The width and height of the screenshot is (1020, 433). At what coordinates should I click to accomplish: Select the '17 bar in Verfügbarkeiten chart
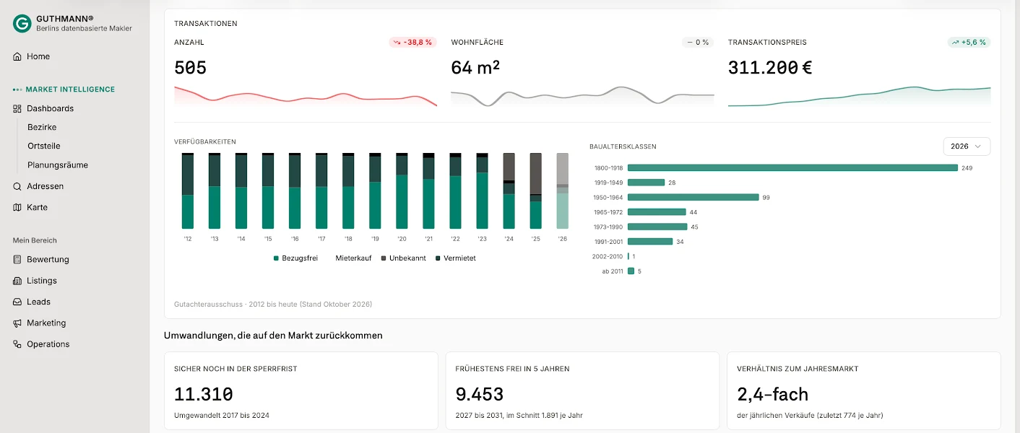pyautogui.click(x=321, y=191)
